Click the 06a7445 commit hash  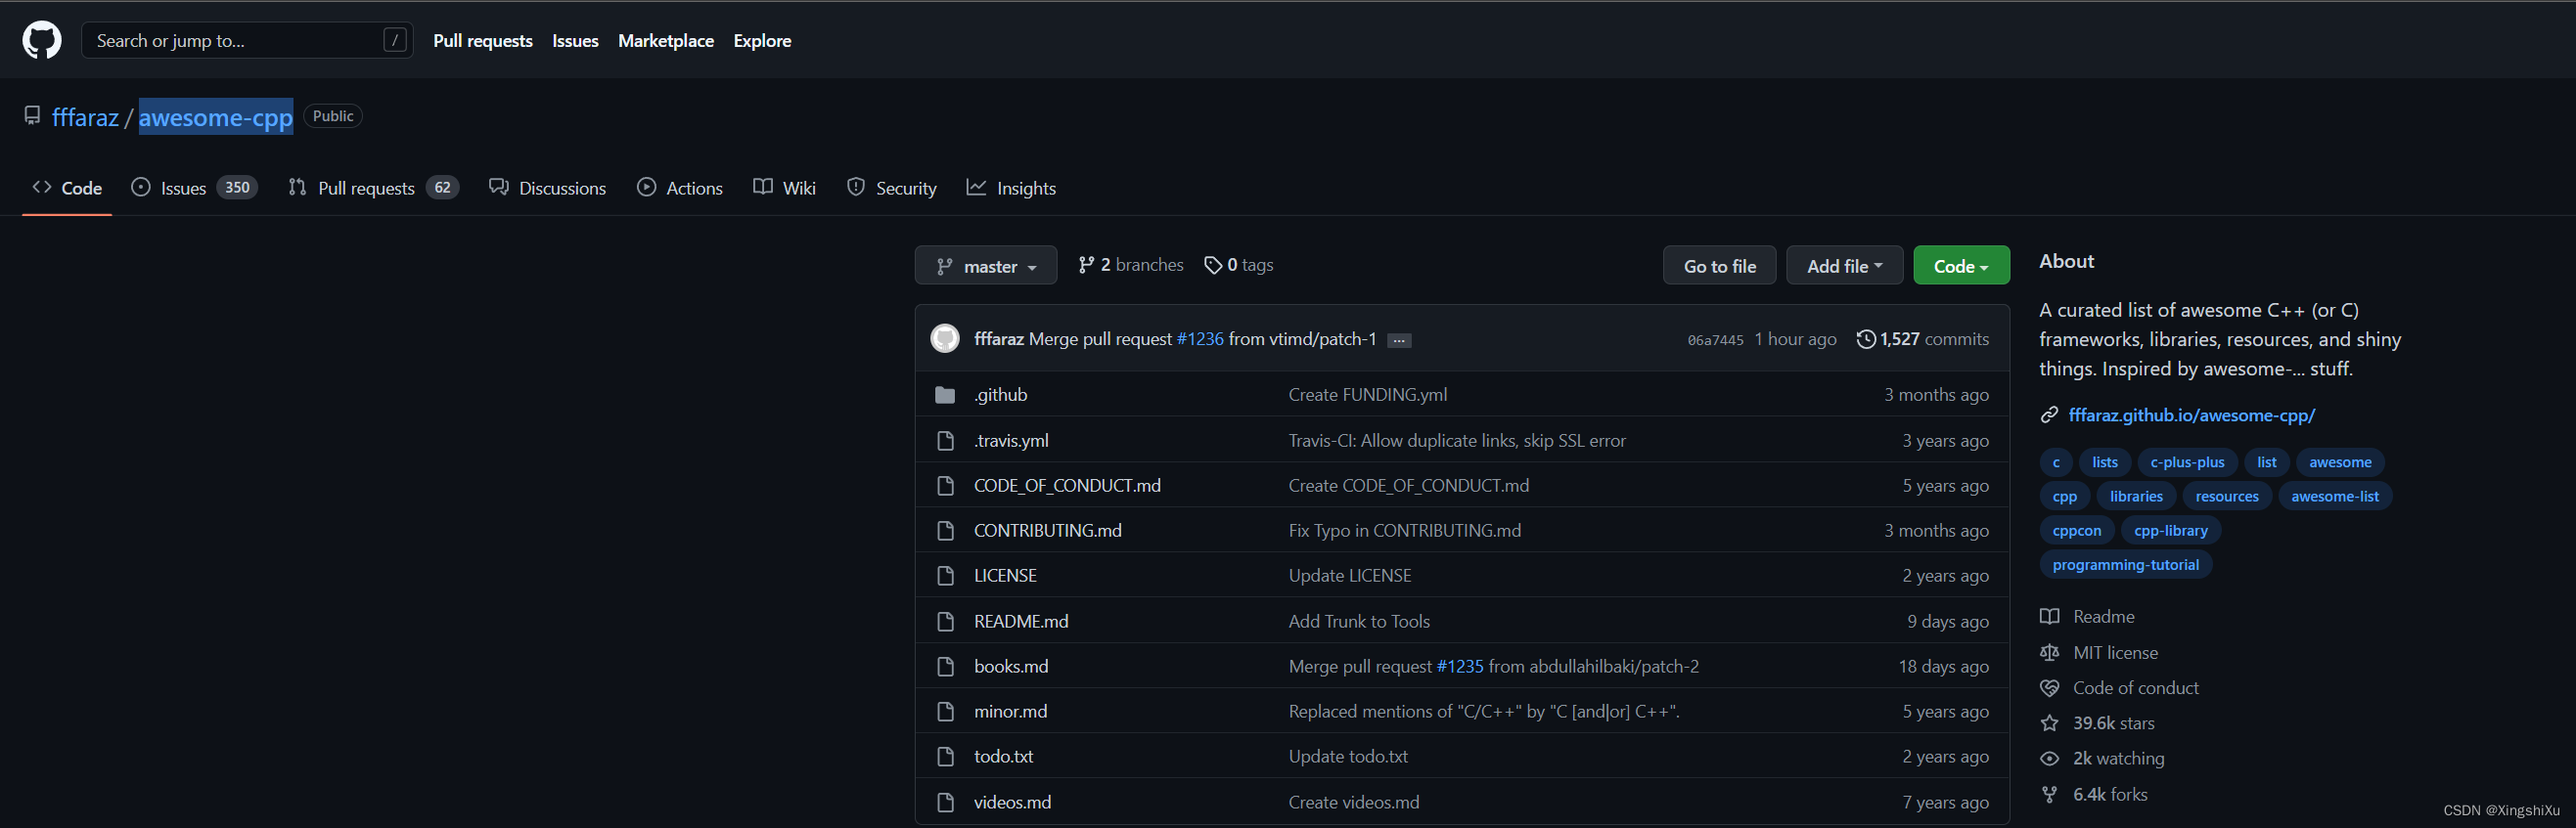(1715, 340)
